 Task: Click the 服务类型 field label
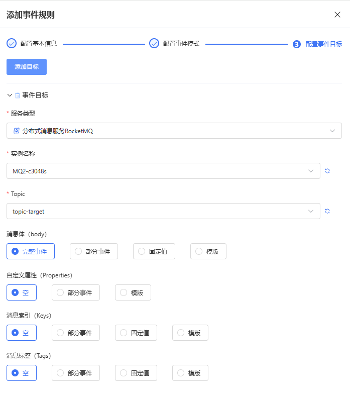click(23, 114)
